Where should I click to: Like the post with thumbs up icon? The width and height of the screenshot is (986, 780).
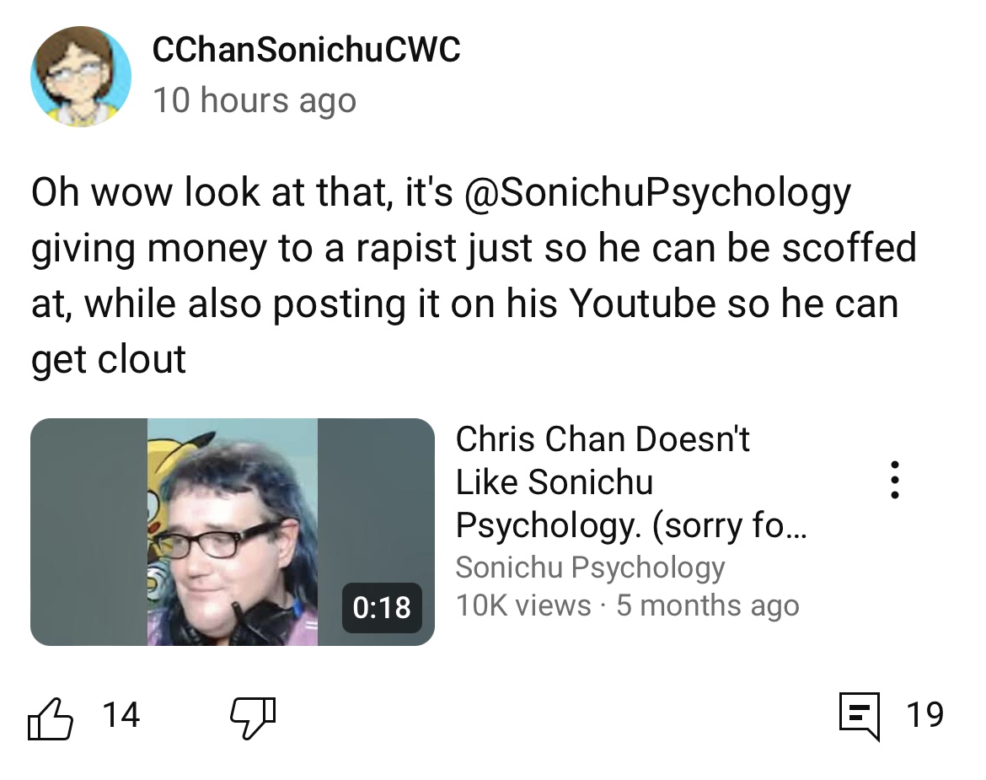point(51,718)
